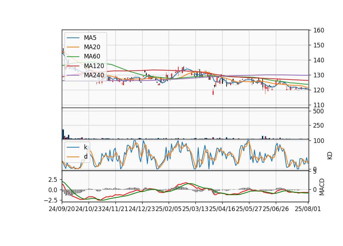Click the tallest volume bar at chart start
Image resolution: width=343 pixels, height=246 pixels.
pyautogui.click(x=63, y=134)
